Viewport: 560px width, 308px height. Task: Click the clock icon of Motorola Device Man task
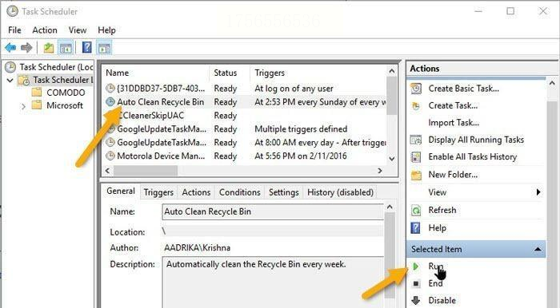click(110, 156)
